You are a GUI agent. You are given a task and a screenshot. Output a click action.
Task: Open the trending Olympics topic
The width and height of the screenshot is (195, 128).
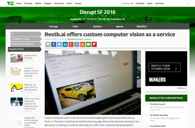159,3
